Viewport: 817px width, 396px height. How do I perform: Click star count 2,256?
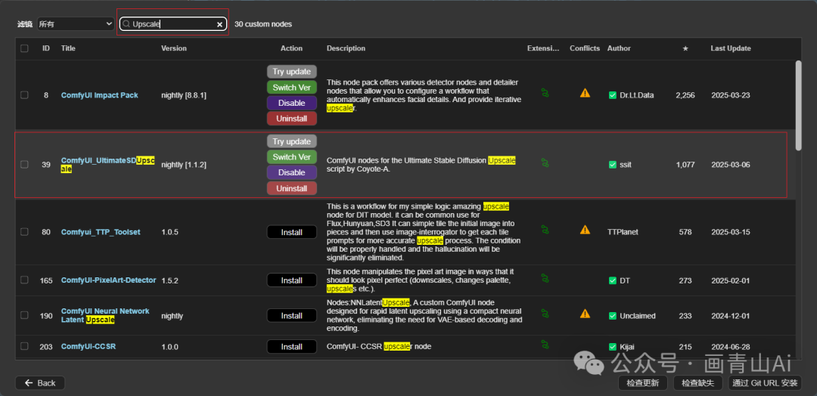click(685, 95)
